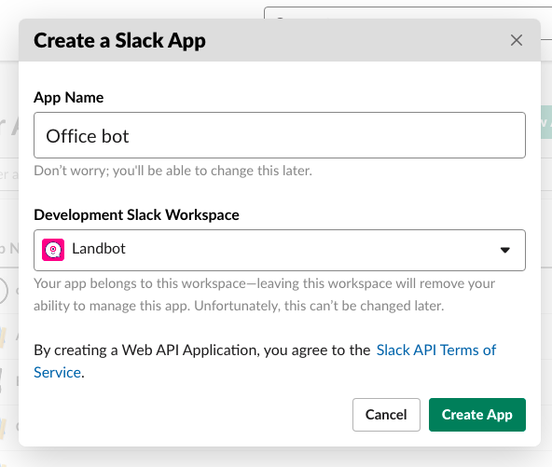552x467 pixels.
Task: Click the Create a Slack App title
Action: click(119, 40)
